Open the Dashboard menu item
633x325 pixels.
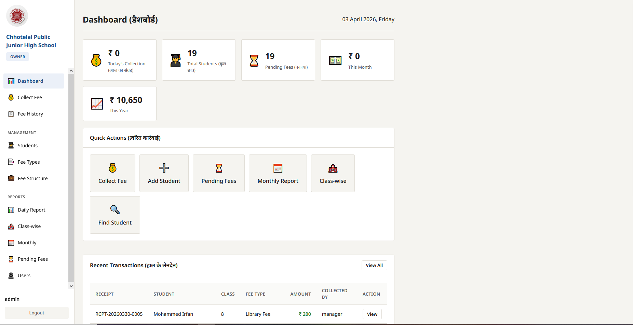[x=30, y=81]
